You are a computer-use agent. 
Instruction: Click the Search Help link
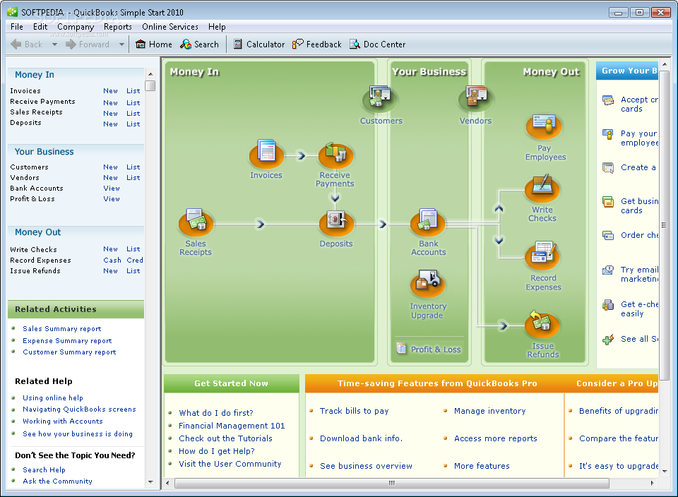[44, 469]
